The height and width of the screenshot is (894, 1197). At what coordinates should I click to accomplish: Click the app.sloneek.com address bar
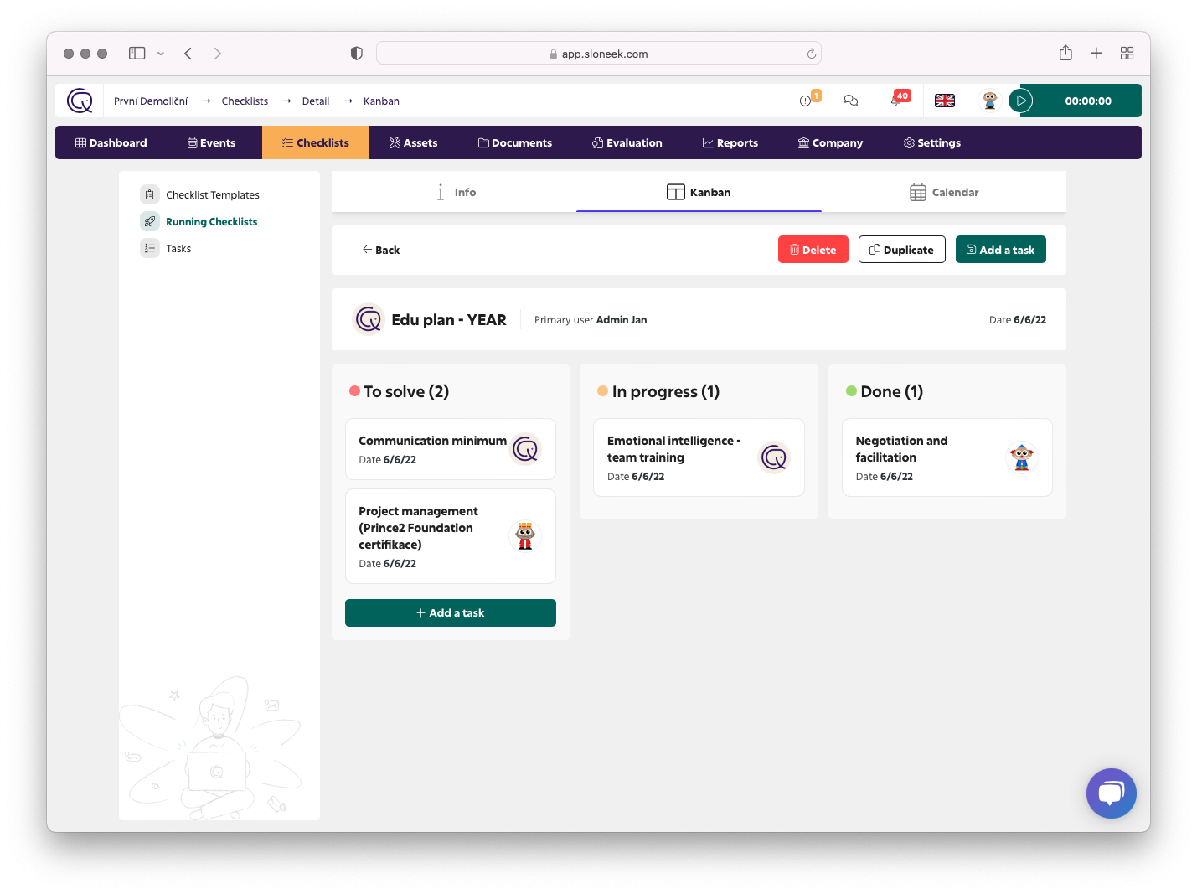coord(599,54)
